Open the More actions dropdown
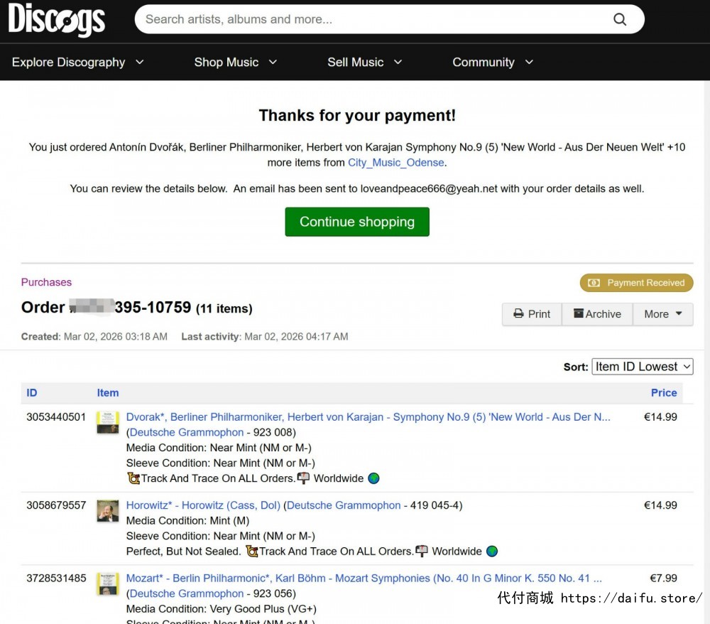The image size is (710, 624). tap(662, 314)
